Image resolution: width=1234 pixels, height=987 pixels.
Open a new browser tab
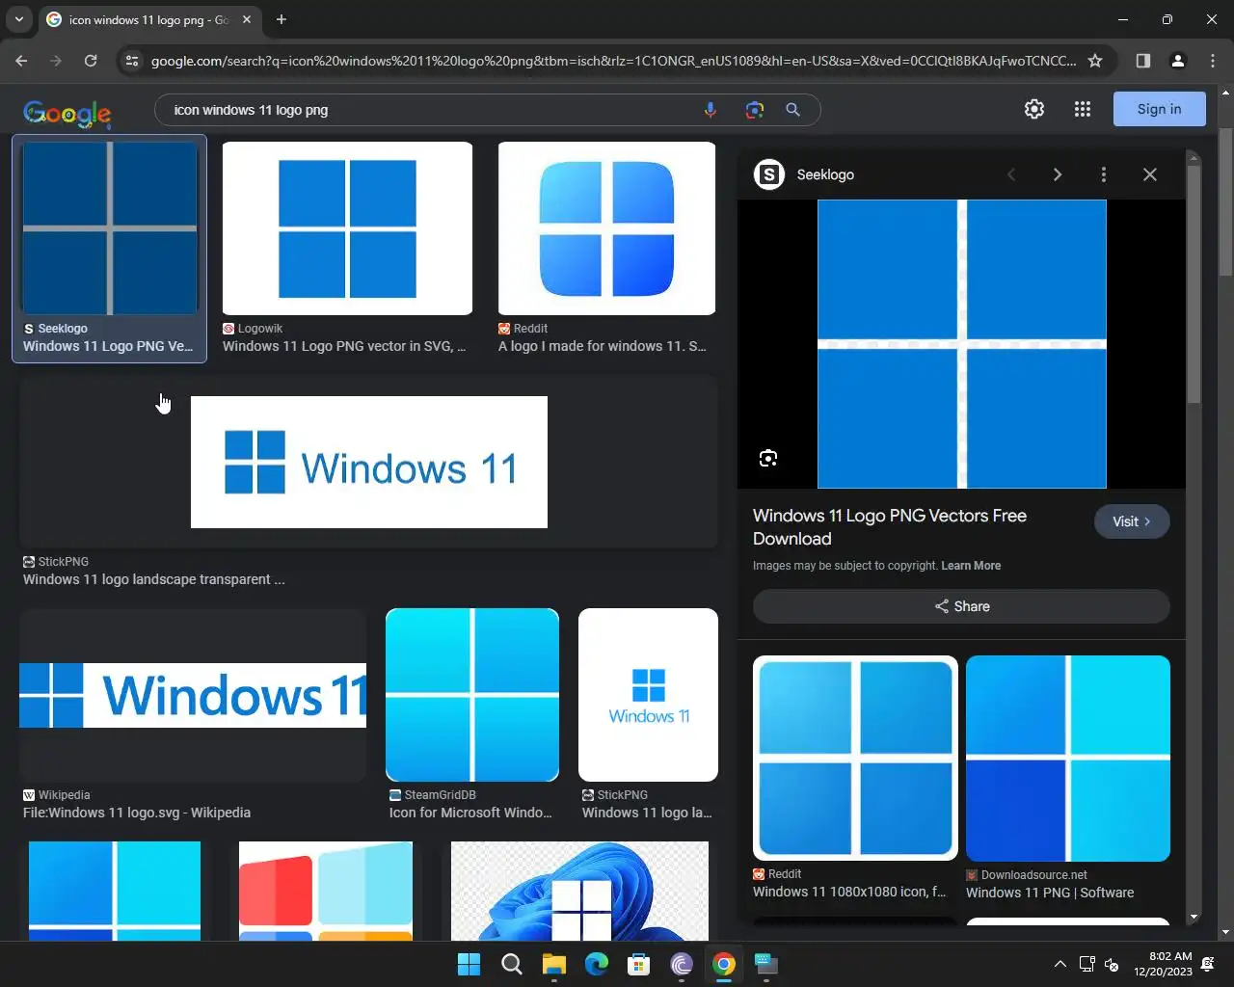pos(282,19)
